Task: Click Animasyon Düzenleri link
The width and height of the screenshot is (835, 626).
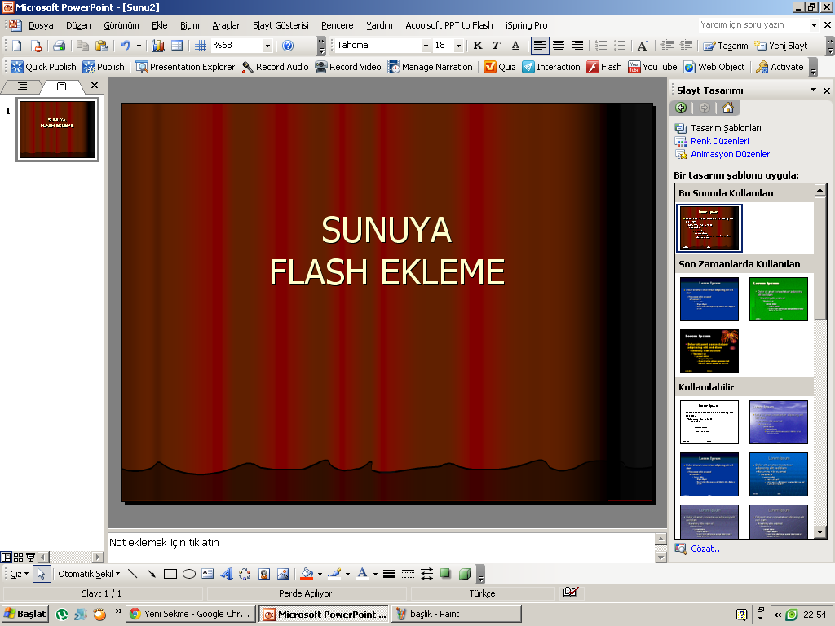Action: coord(731,154)
